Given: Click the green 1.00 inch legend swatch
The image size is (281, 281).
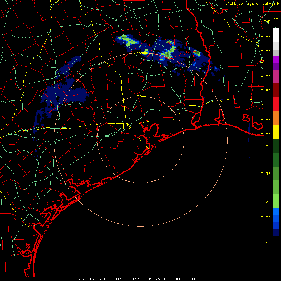Looking at the screenshot, I should pos(276,160).
